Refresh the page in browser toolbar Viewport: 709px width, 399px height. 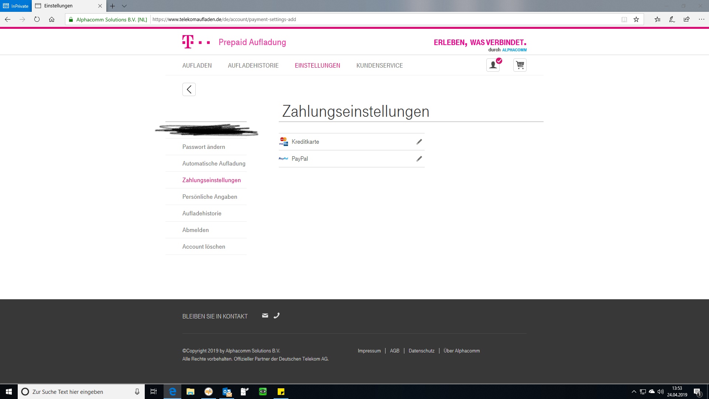37,20
